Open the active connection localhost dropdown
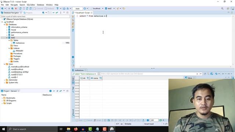Viewport: 235px width, 132px height. pyautogui.click(x=97, y=8)
